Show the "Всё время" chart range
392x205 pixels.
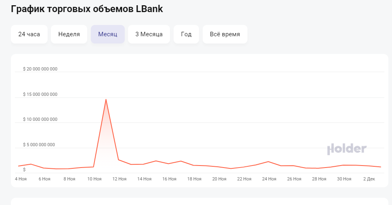pyautogui.click(x=225, y=34)
